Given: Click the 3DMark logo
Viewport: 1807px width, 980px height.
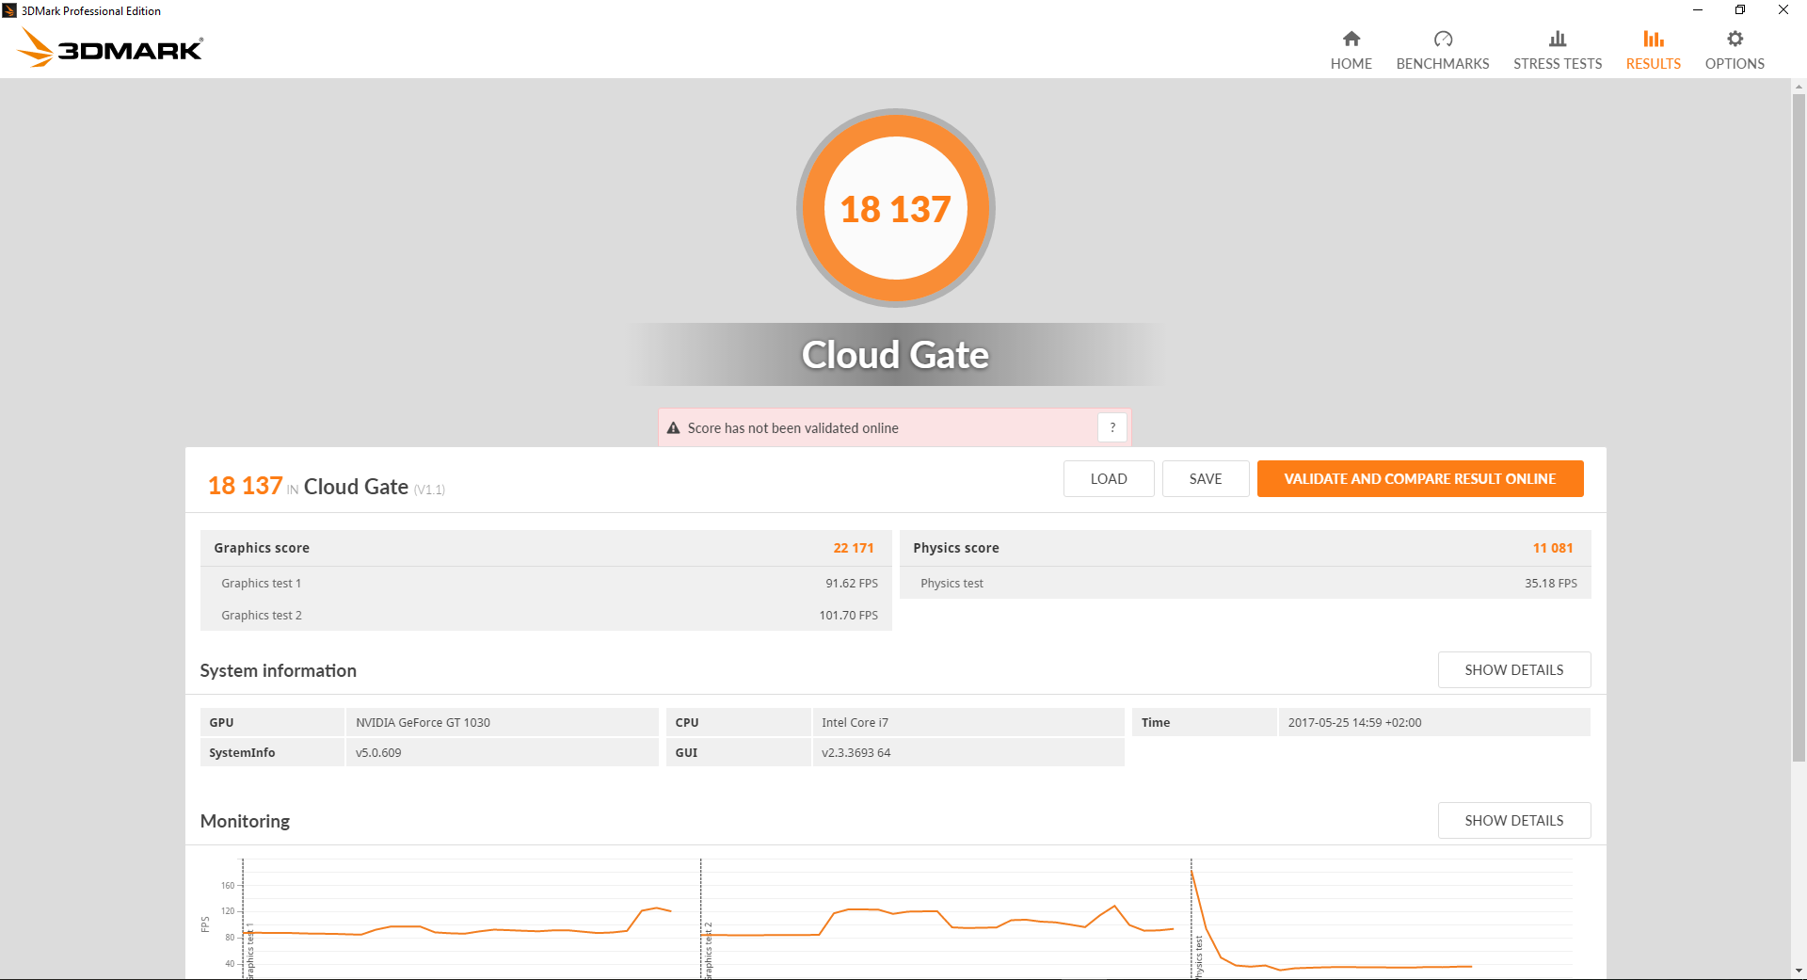Looking at the screenshot, I should [x=110, y=47].
